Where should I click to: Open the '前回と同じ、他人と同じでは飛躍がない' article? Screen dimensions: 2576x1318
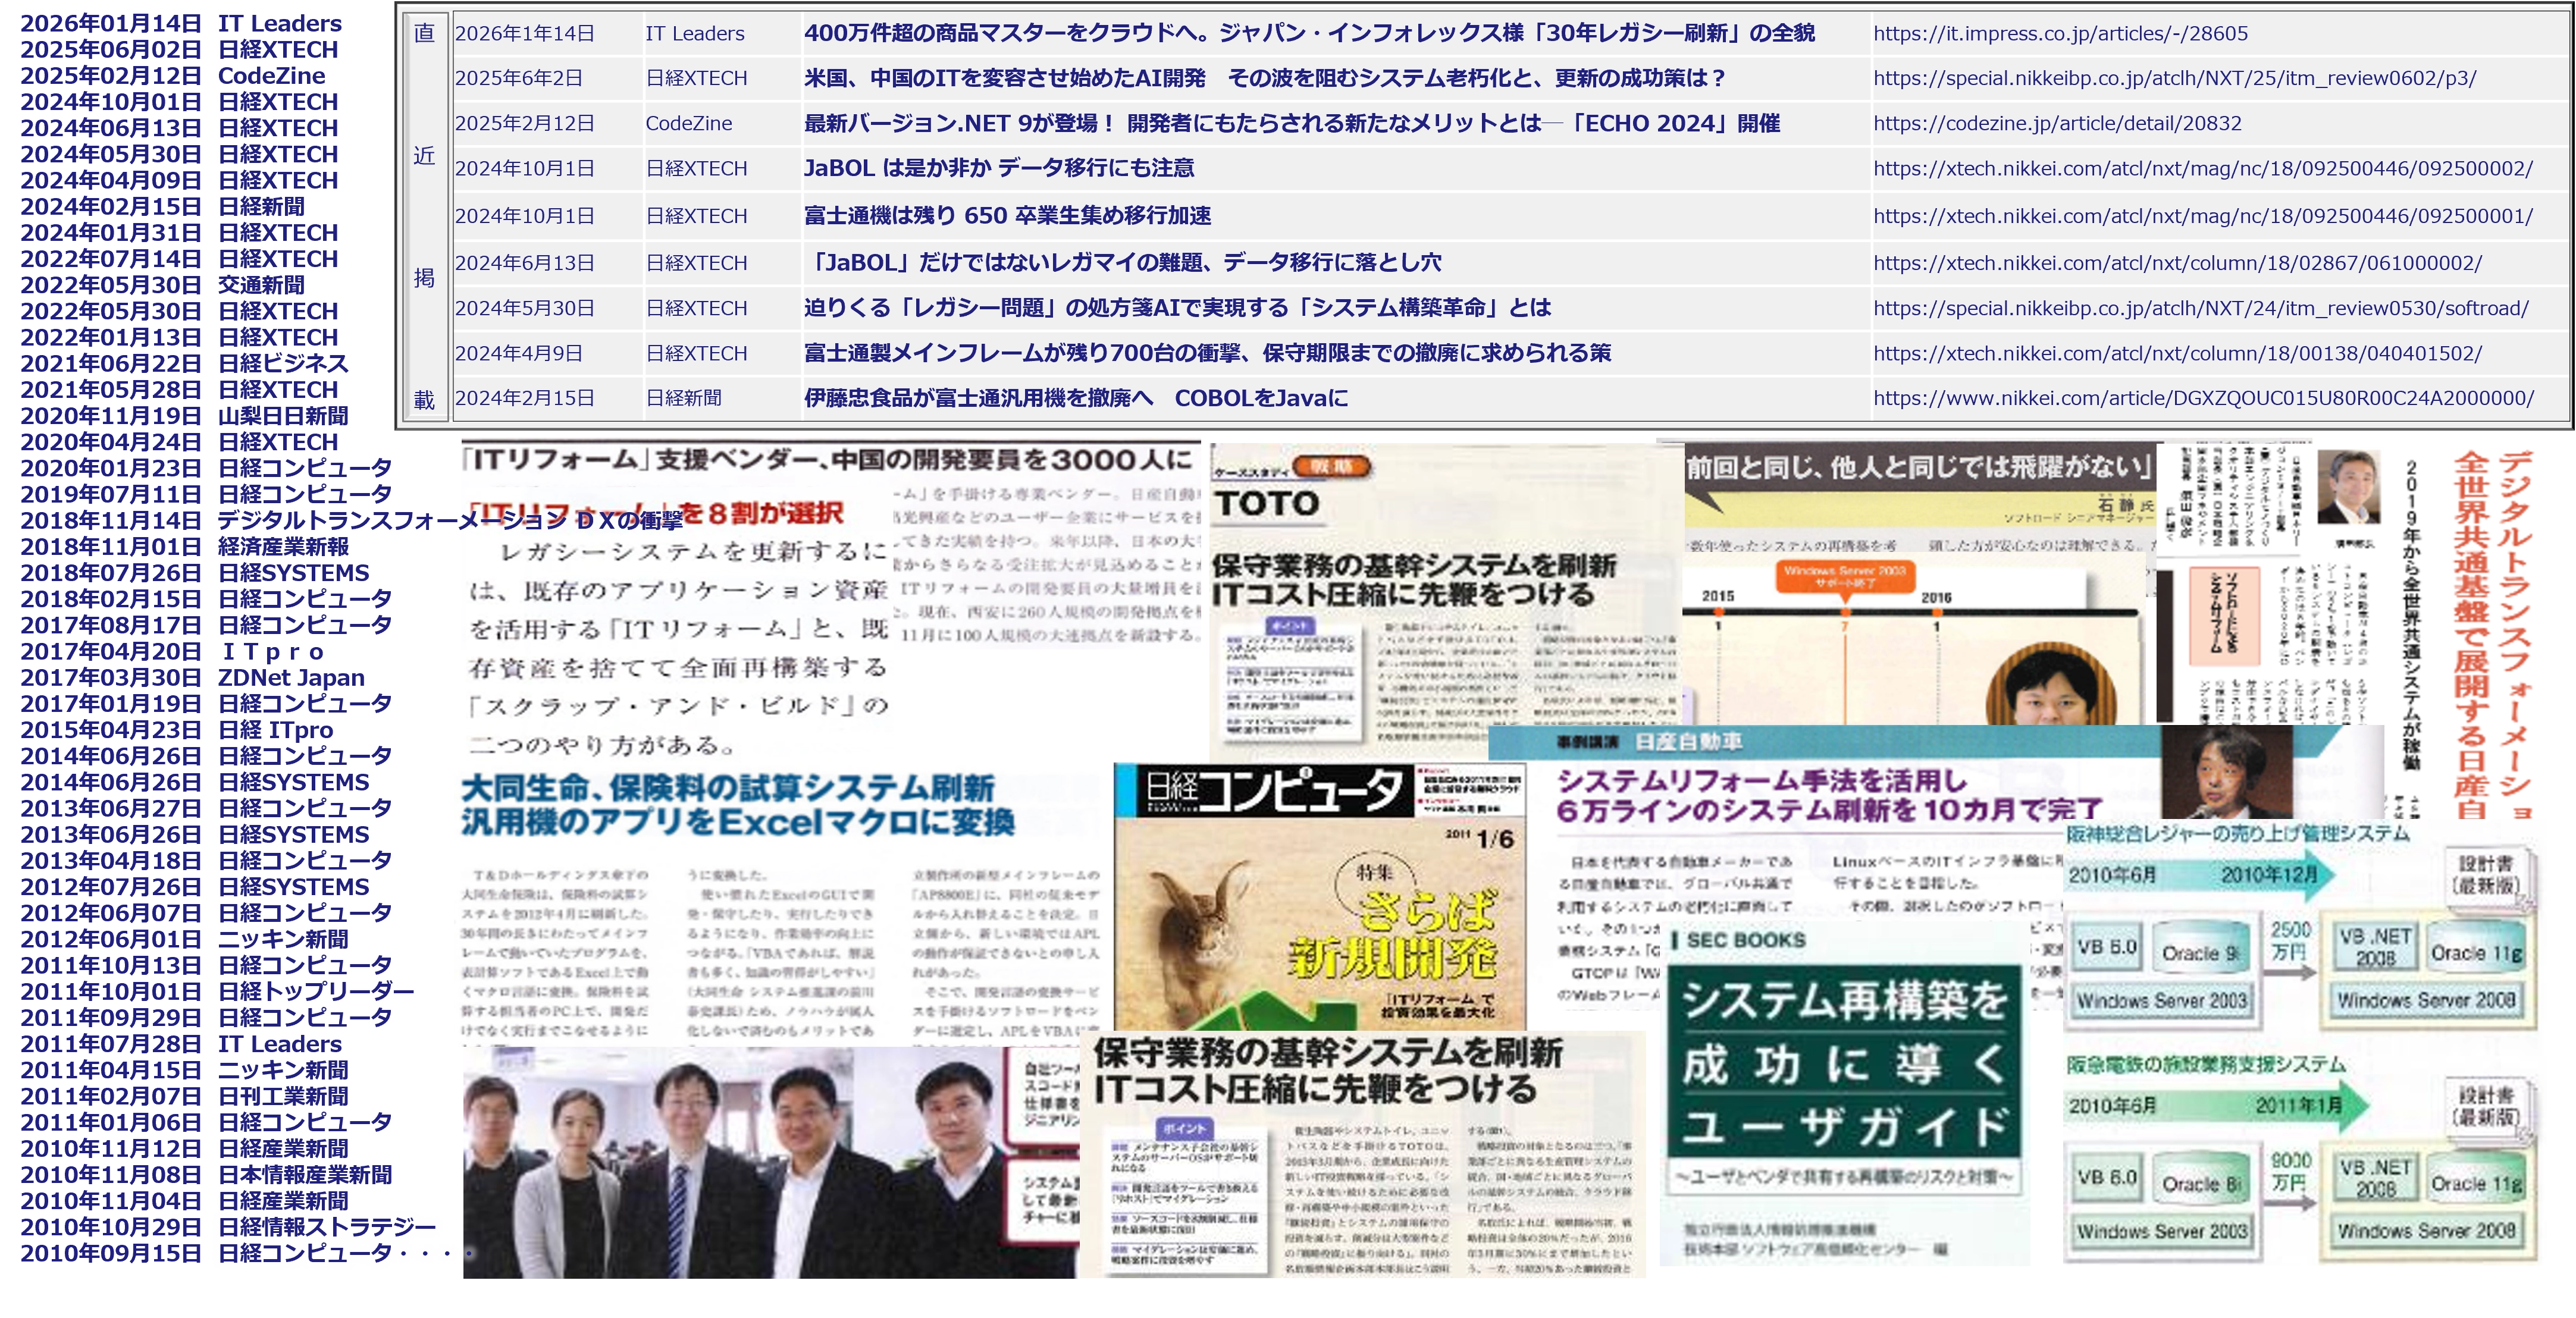point(1920,583)
